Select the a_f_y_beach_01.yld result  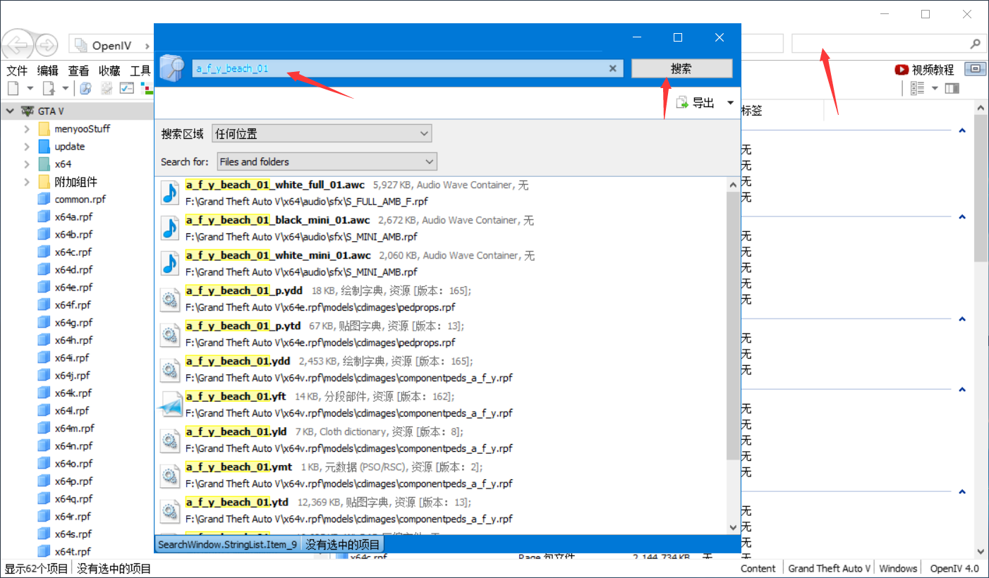click(441, 440)
